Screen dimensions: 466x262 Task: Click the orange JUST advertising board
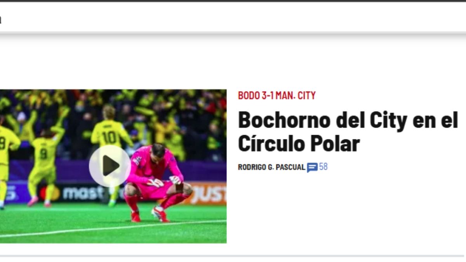pos(207,194)
